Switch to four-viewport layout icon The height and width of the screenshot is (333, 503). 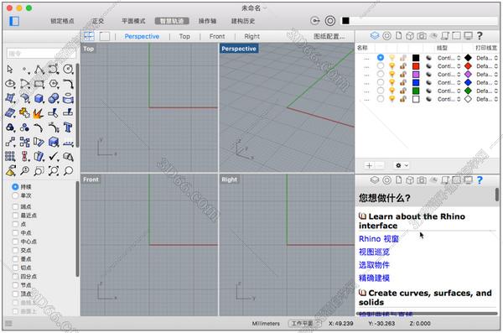(x=89, y=36)
